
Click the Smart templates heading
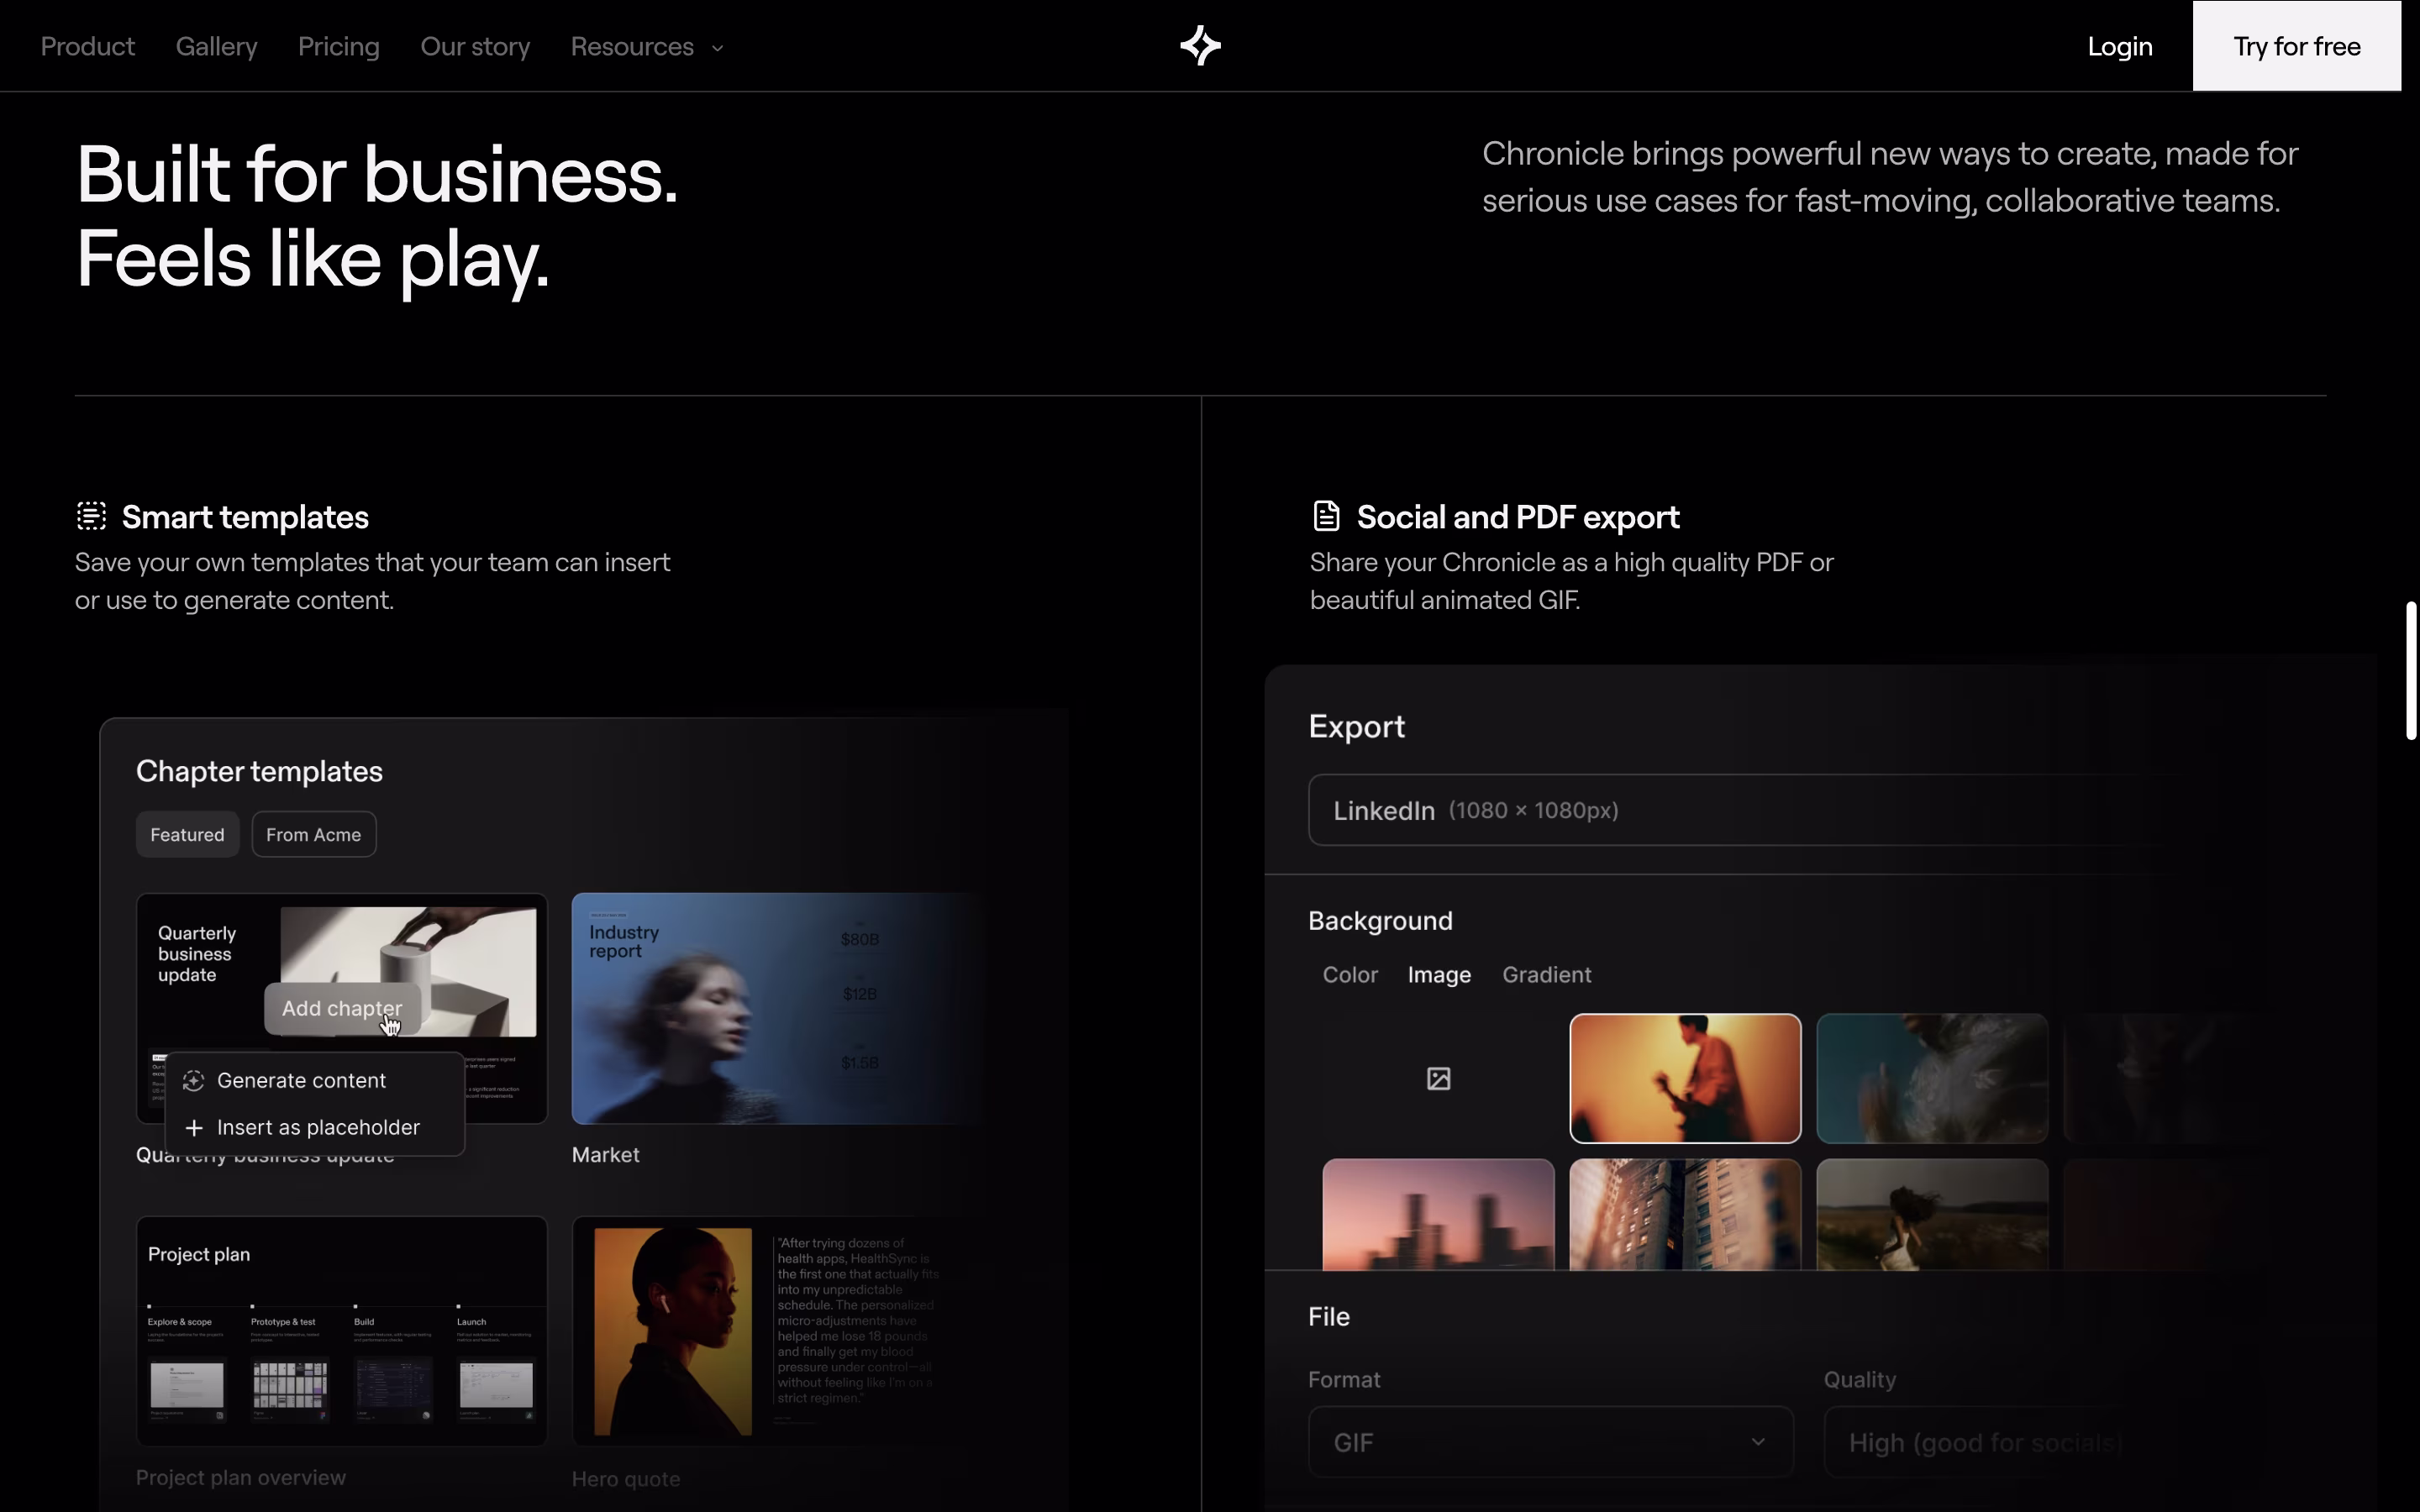[245, 517]
